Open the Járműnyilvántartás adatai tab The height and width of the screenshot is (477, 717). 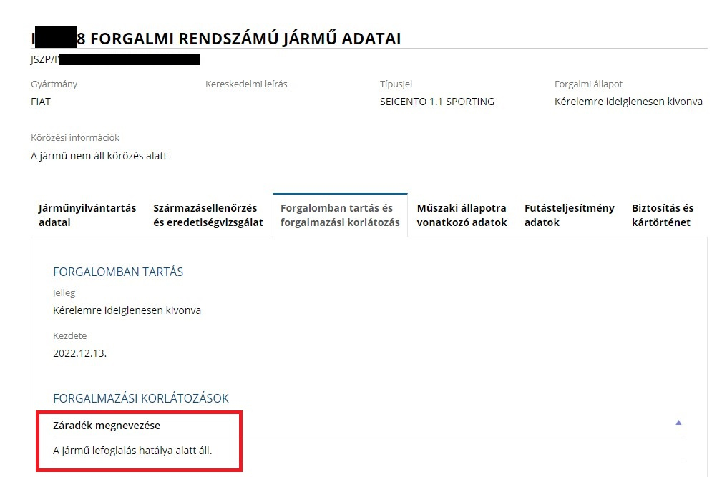click(87, 215)
